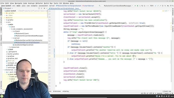
Task: Click the Git update project icon
Action: click(x=156, y=6)
